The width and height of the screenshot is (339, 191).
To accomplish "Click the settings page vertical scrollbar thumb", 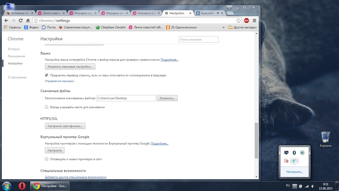I will [x=256, y=141].
